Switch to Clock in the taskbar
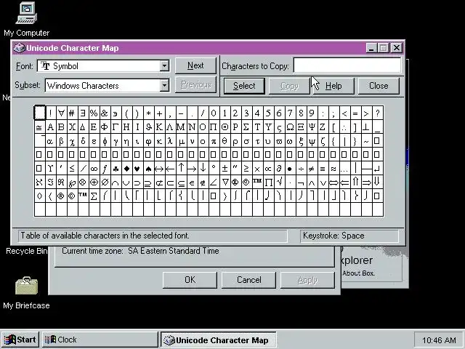Viewport: 465px width, 349px height. click(100, 340)
